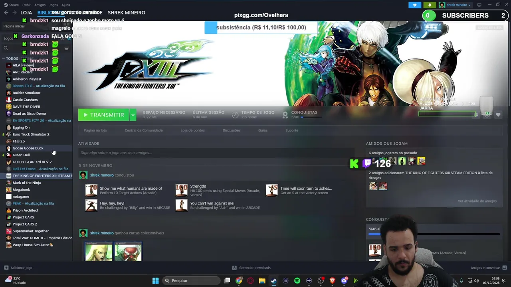511x287 pixels.
Task: Open Suporte link
Action: coord(292,130)
